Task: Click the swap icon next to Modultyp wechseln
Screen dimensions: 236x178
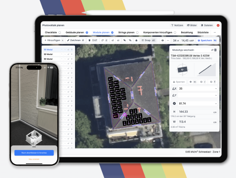Action: pos(212,50)
